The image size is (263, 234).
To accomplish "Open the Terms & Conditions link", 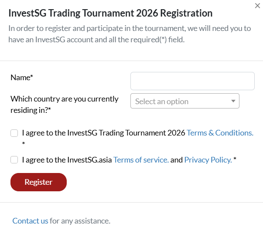I will click(220, 133).
